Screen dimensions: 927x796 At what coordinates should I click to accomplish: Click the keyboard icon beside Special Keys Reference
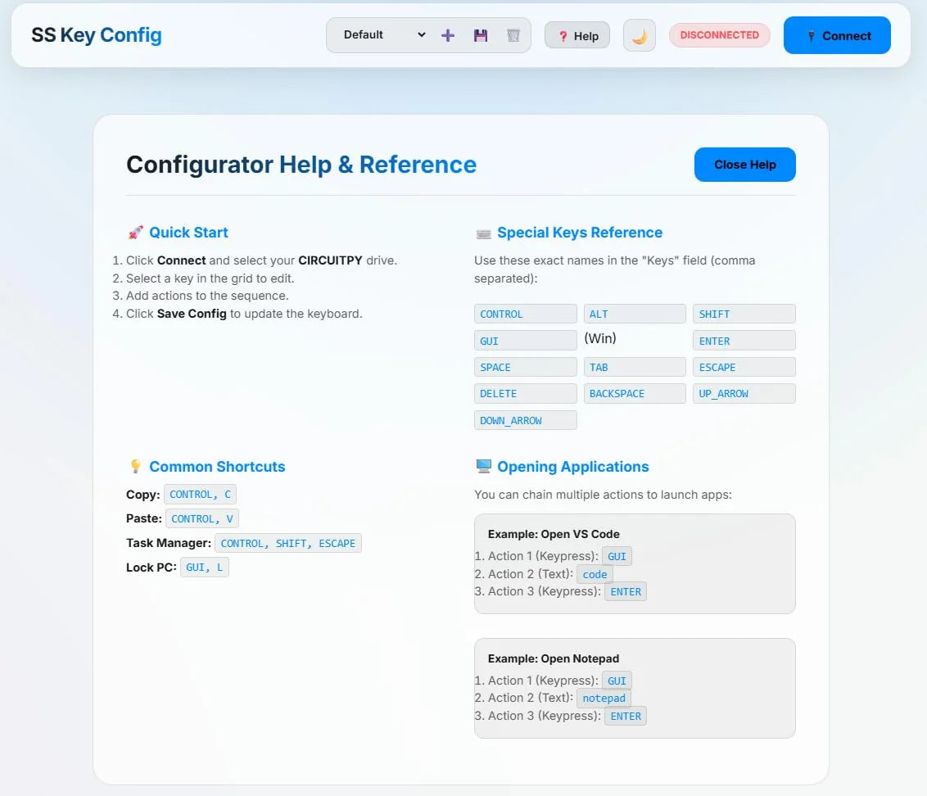pos(483,233)
